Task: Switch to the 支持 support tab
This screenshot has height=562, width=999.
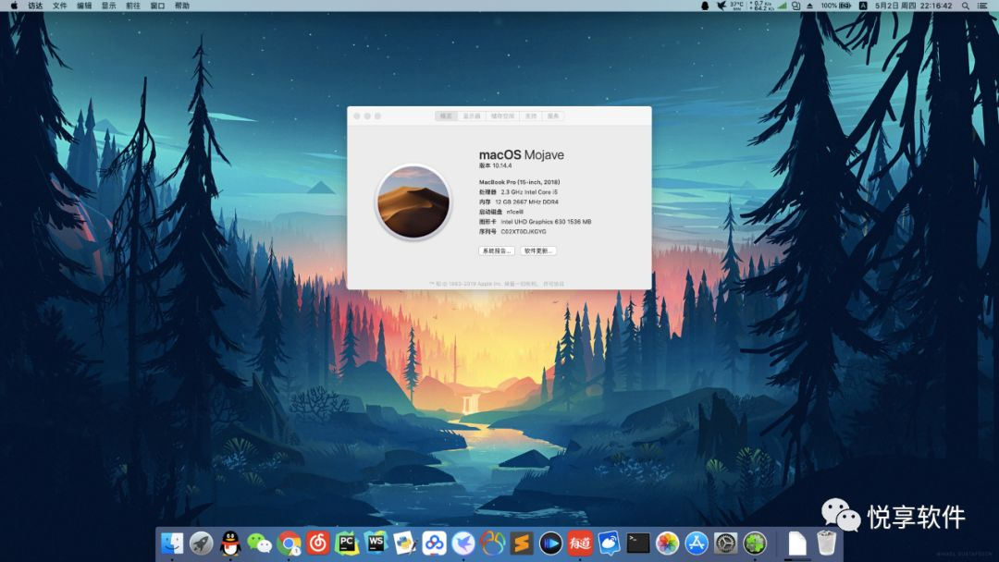Action: point(531,116)
